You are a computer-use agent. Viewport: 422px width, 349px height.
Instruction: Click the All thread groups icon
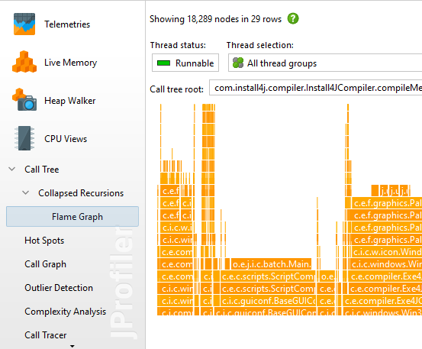238,63
